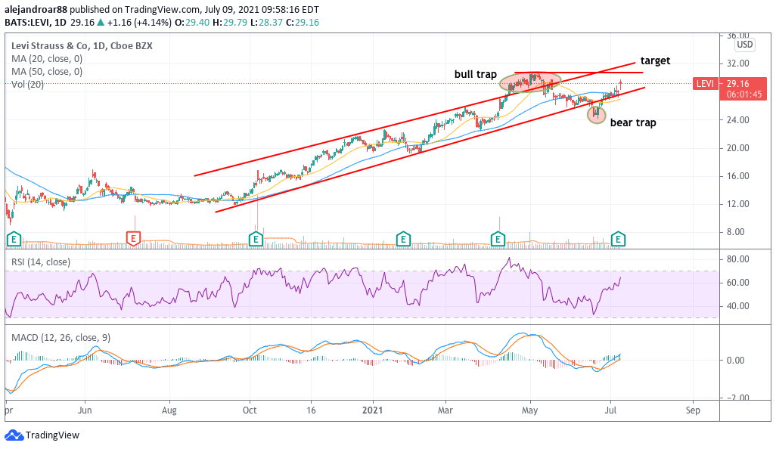Open the TradingView wordmark link at bottom
This screenshot has height=449, width=776.
[52, 435]
